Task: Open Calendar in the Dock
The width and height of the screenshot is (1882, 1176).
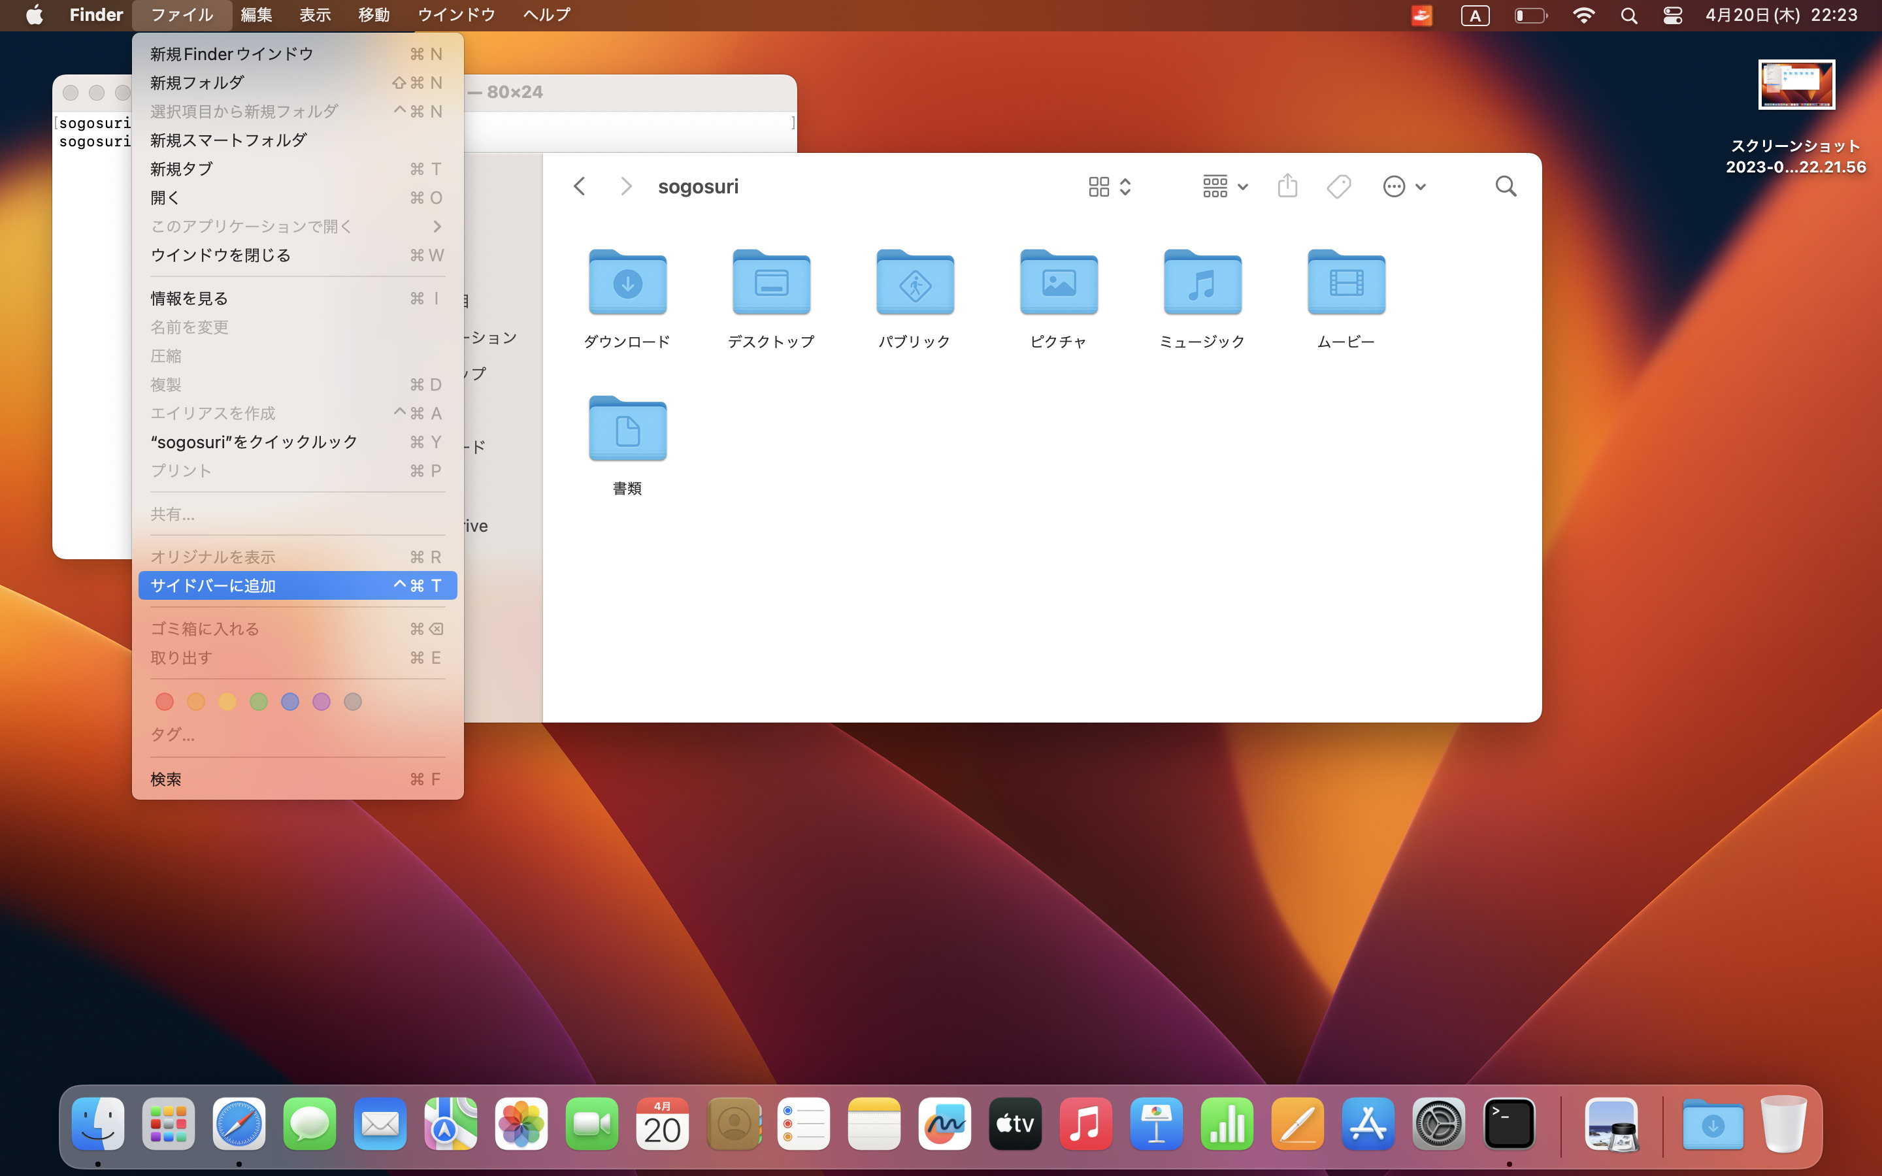Action: tap(662, 1124)
